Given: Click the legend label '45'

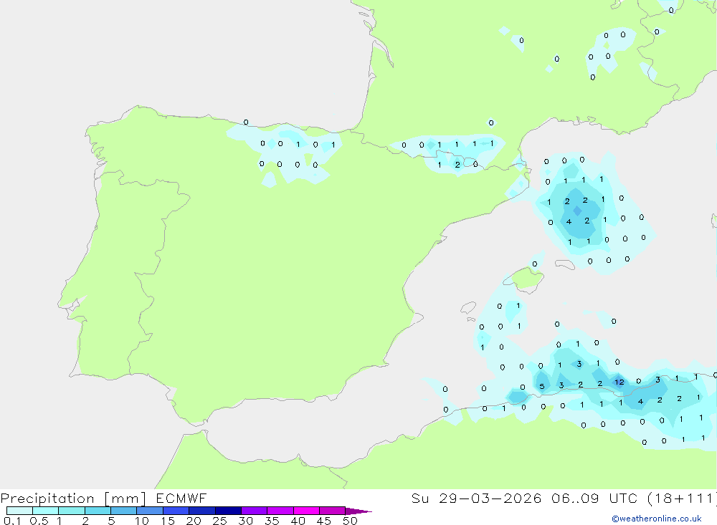Looking at the screenshot, I should tap(324, 521).
